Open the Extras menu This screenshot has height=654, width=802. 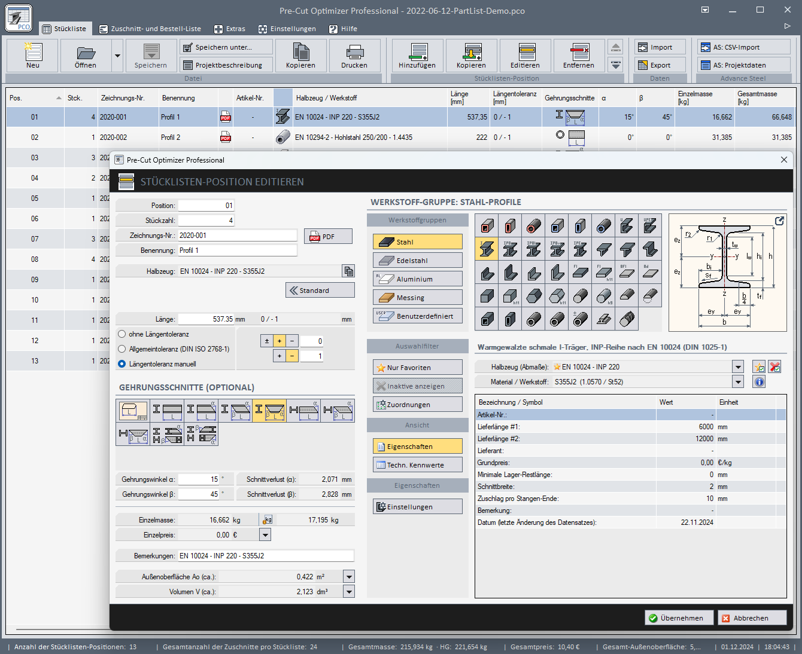click(230, 29)
